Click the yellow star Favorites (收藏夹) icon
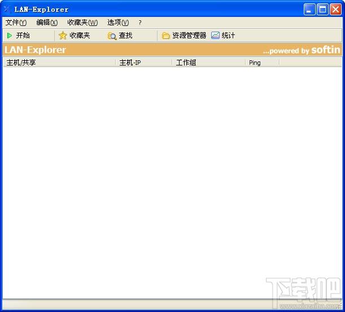 click(x=63, y=36)
